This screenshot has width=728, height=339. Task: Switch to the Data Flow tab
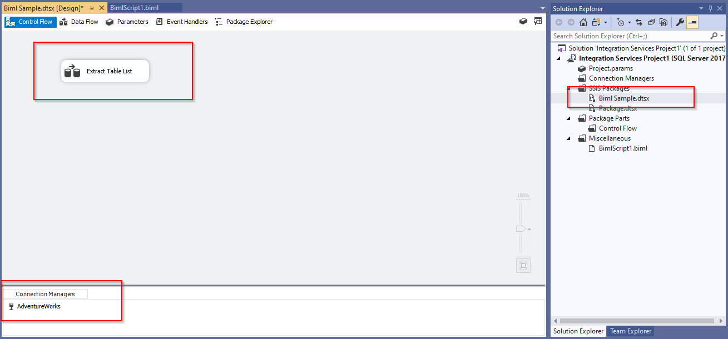point(79,22)
